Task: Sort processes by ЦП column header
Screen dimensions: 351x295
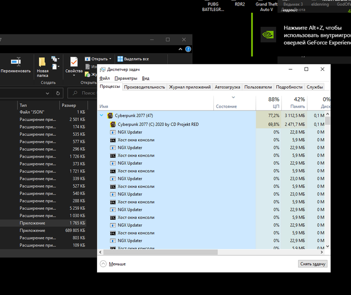Action: tap(276, 102)
